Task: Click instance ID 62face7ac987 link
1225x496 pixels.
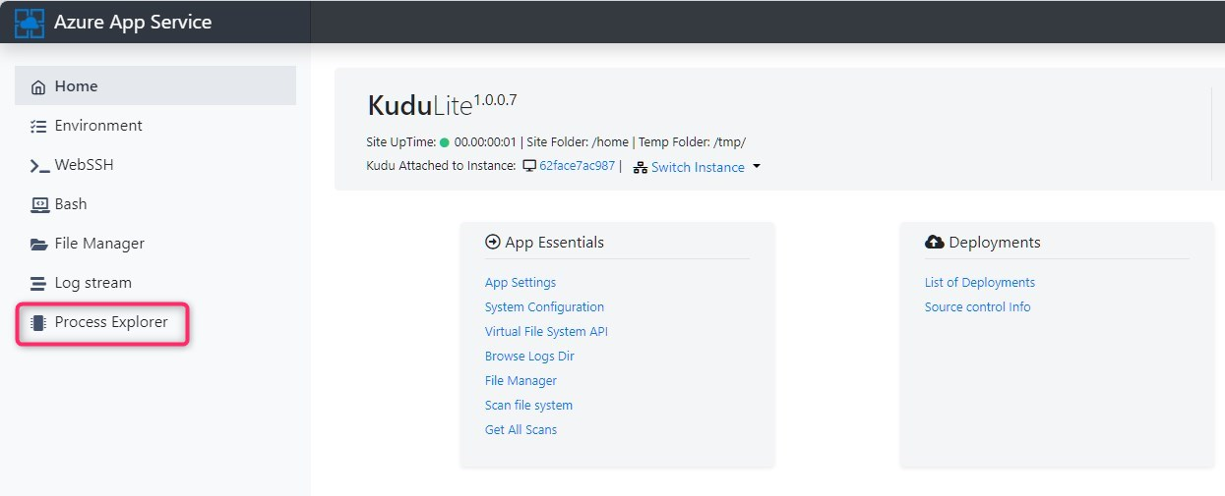Action: (x=577, y=166)
